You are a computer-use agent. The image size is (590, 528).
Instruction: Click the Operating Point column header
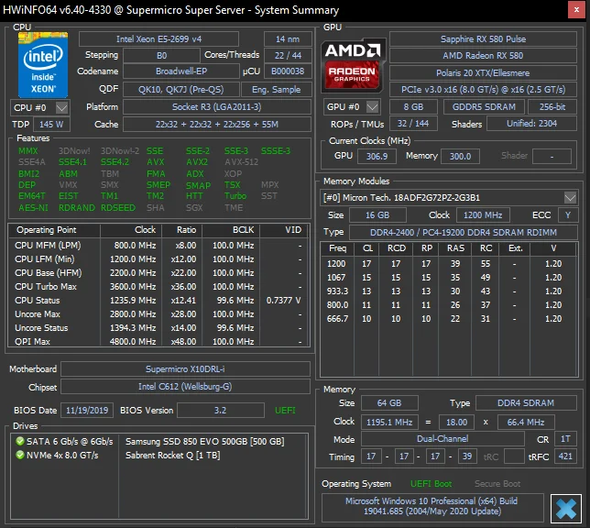(x=54, y=230)
